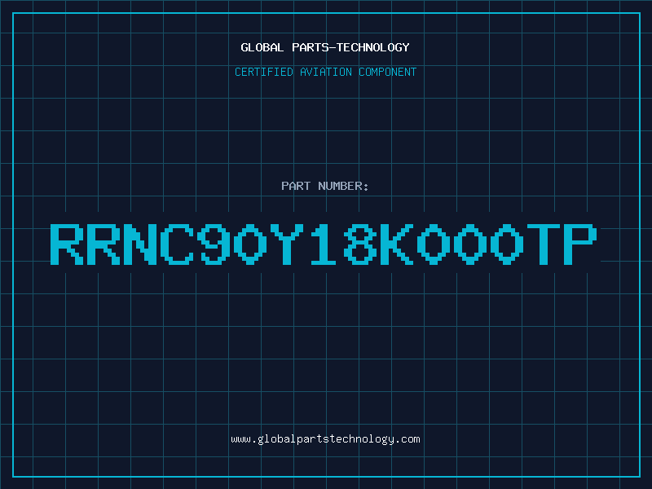Select the digit 9 in the part number
Image resolution: width=652 pixels, height=489 pixels.
214,244
